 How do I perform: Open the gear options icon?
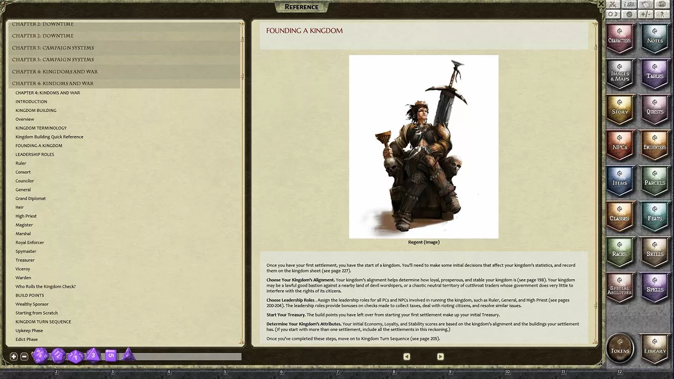pyautogui.click(x=629, y=14)
